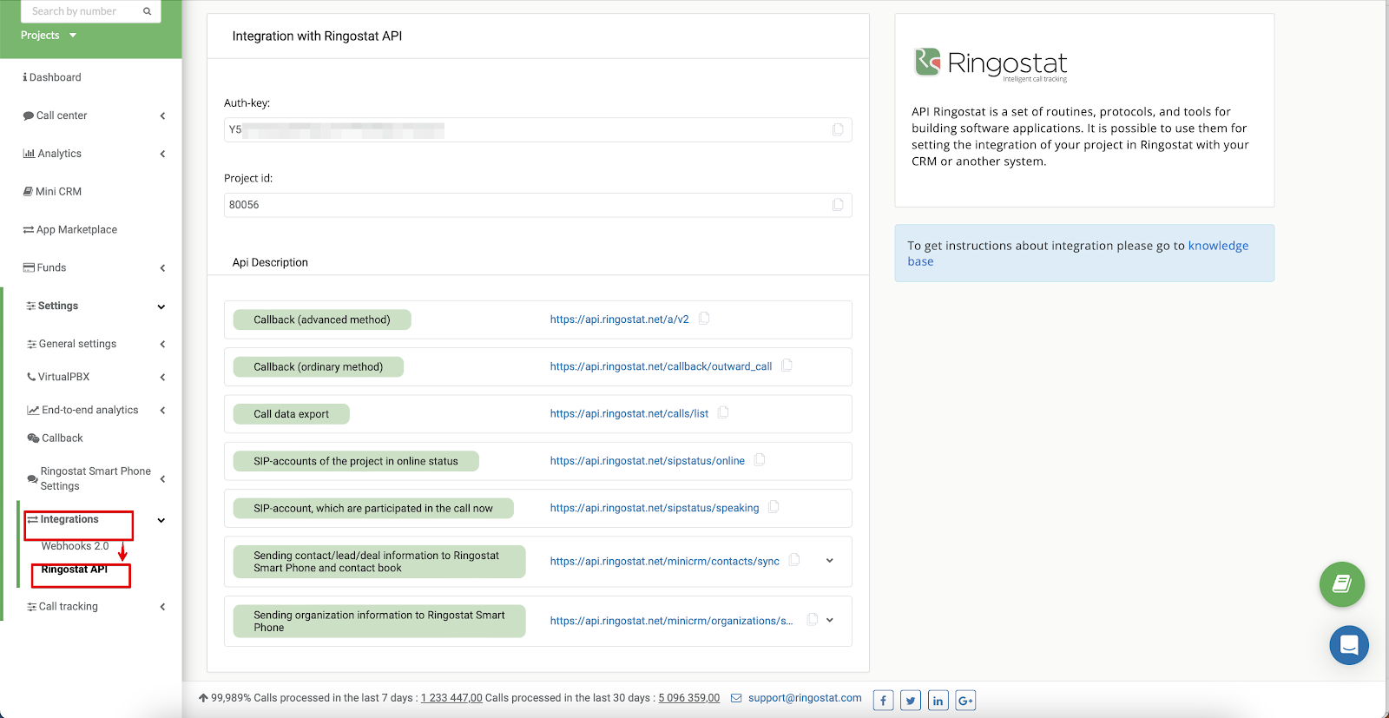Expand the Funds menu arrow
The height and width of the screenshot is (718, 1389).
(x=162, y=268)
